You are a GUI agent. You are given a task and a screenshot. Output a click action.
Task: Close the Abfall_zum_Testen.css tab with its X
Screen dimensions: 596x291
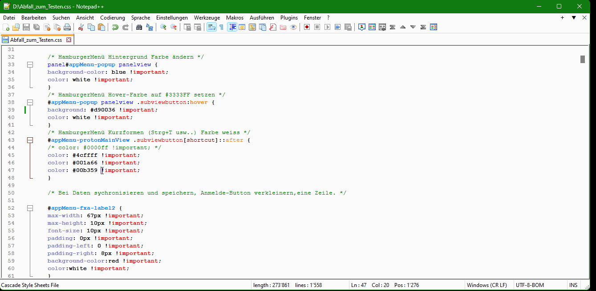pyautogui.click(x=69, y=40)
